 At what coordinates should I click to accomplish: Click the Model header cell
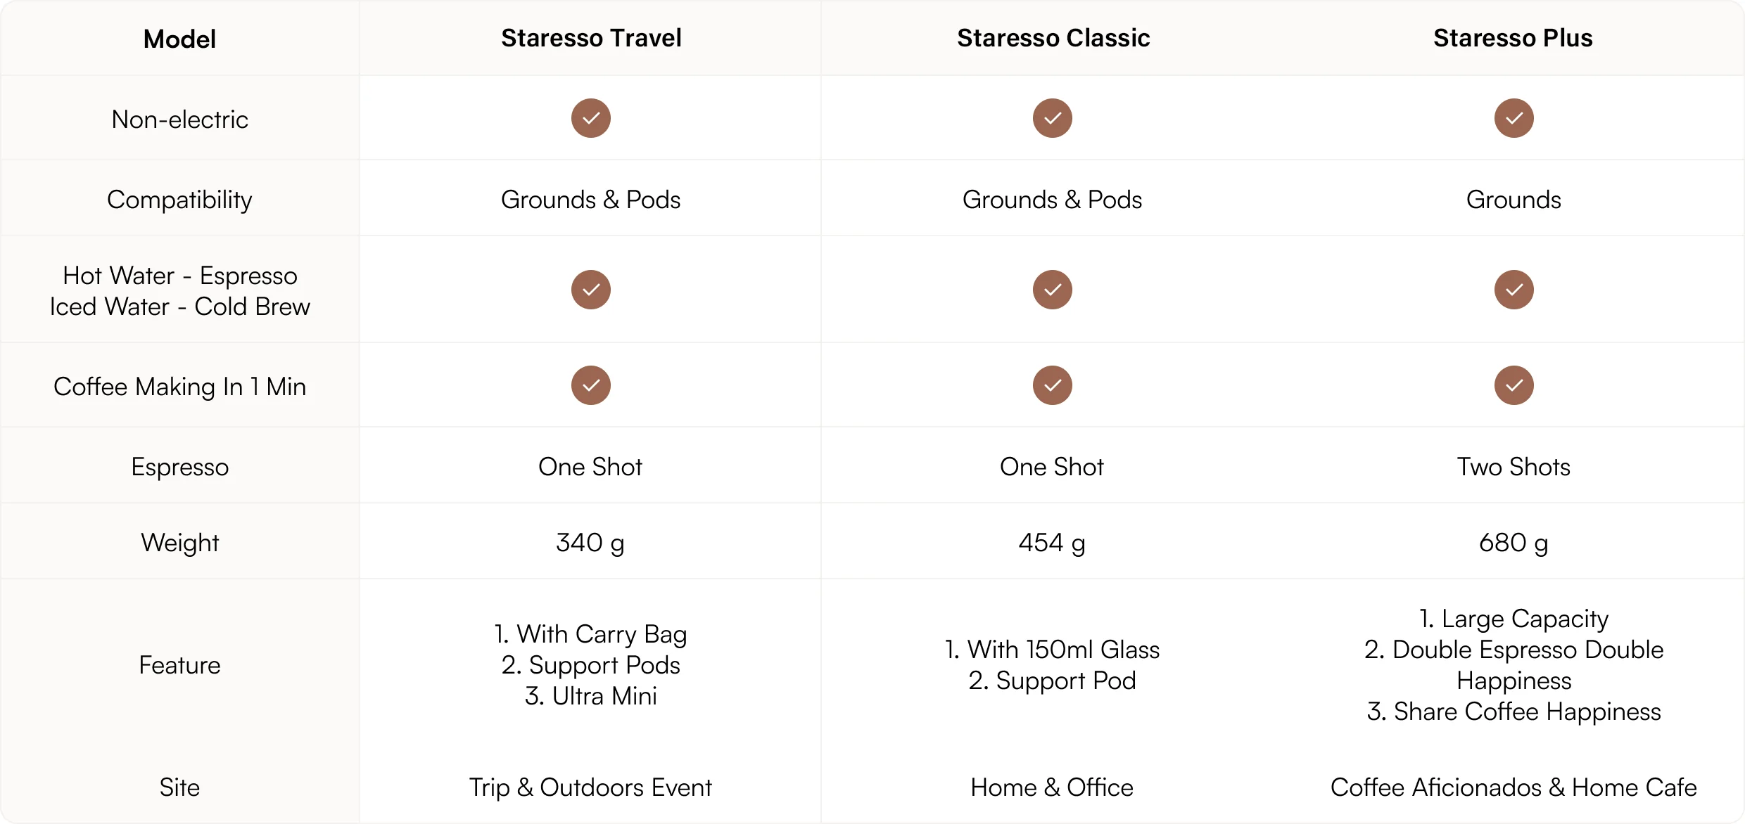pyautogui.click(x=179, y=39)
